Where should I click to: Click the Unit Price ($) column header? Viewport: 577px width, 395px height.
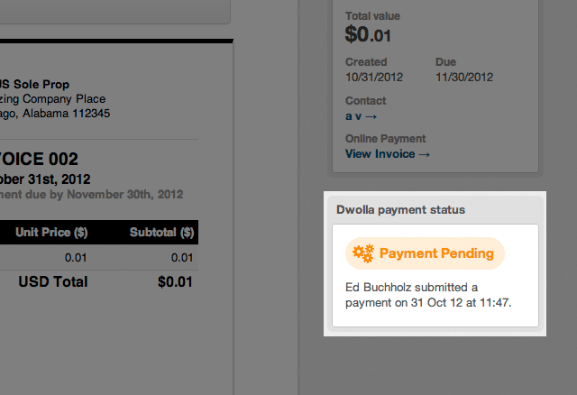pos(51,232)
